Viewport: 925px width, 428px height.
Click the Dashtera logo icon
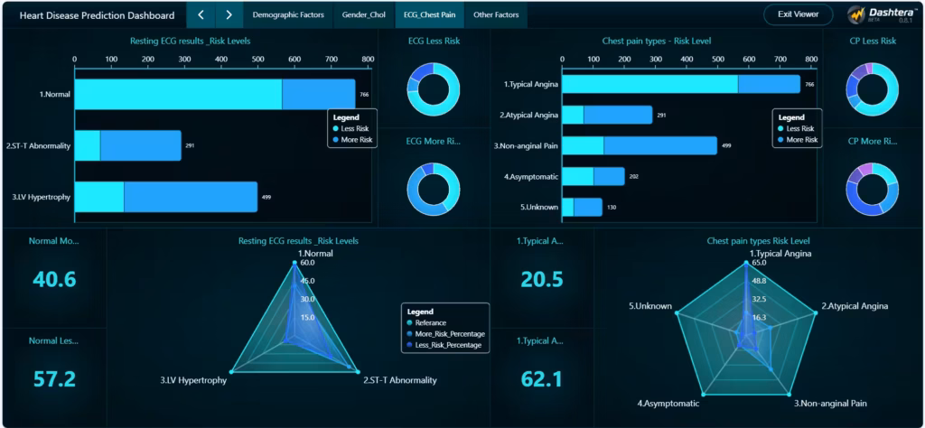pyautogui.click(x=856, y=15)
